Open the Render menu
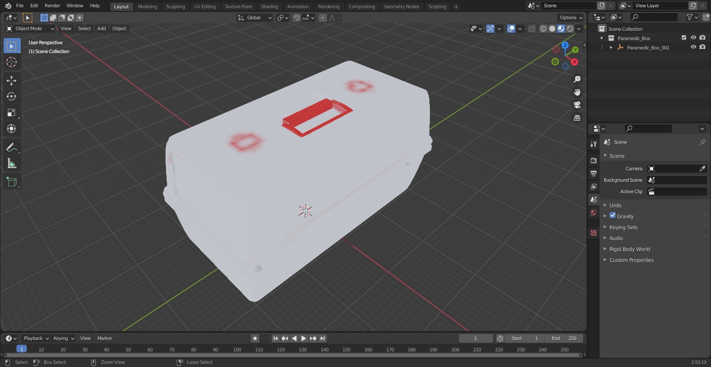711x367 pixels. coord(53,6)
